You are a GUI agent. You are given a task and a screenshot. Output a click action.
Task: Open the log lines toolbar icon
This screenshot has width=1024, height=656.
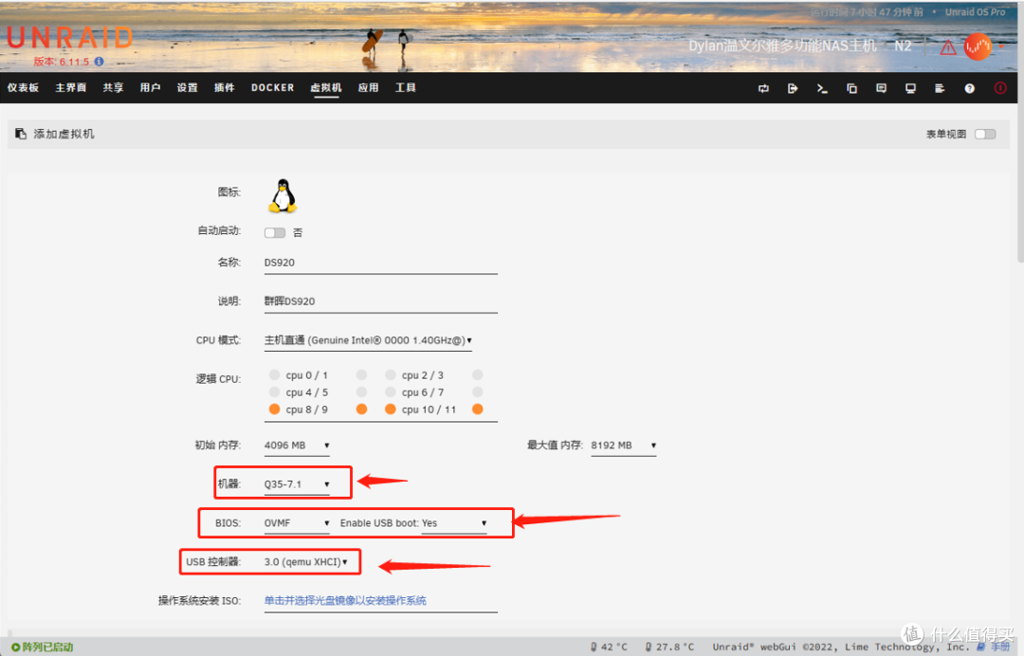[x=940, y=88]
